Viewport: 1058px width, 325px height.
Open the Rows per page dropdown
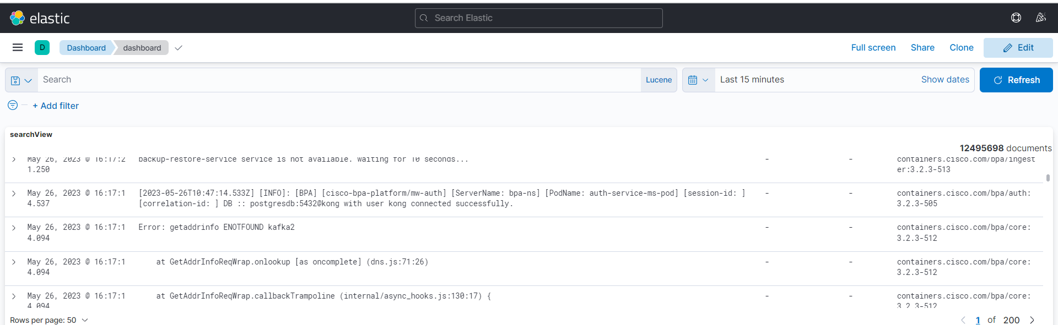pyautogui.click(x=49, y=320)
